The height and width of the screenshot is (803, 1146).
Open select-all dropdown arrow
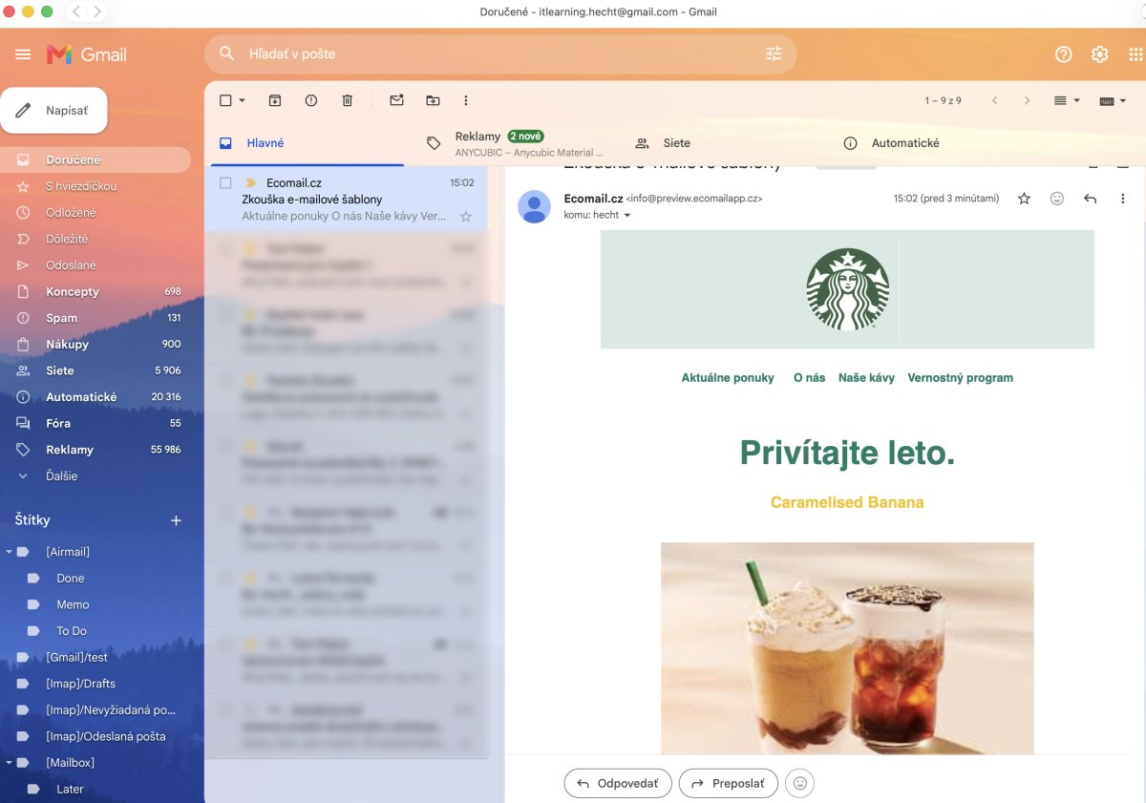point(242,100)
